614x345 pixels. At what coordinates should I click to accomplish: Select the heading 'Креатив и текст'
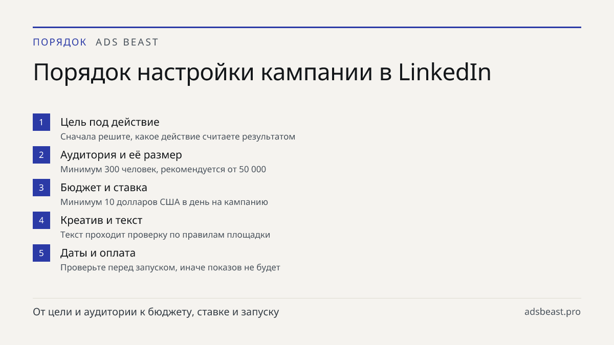point(101,220)
